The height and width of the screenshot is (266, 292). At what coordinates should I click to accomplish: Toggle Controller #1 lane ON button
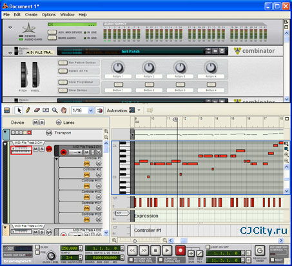point(86,164)
